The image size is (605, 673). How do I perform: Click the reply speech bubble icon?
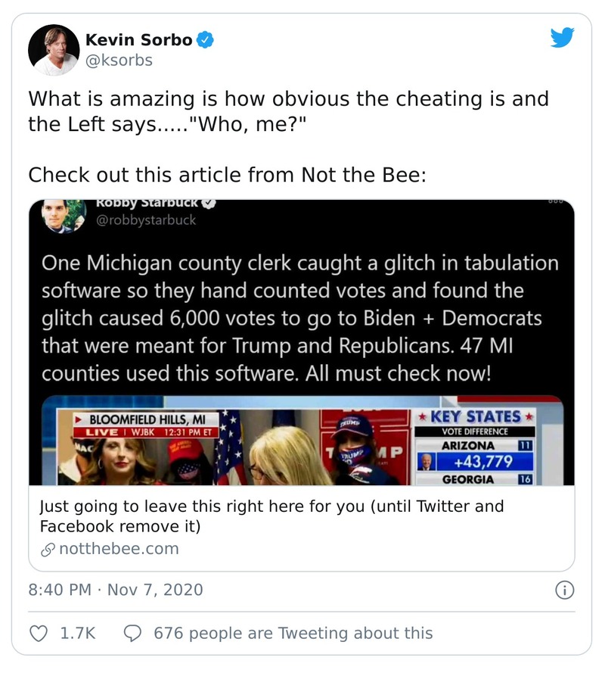[x=133, y=633]
